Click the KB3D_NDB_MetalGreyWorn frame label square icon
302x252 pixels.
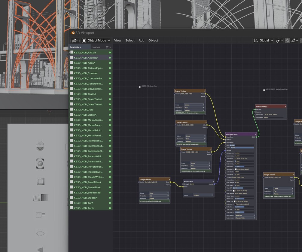[264, 90]
